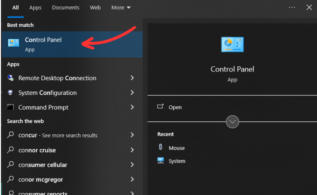This screenshot has height=195, width=317.
Task: Expand Remote Desktop Connection chevron
Action: pyautogui.click(x=132, y=78)
